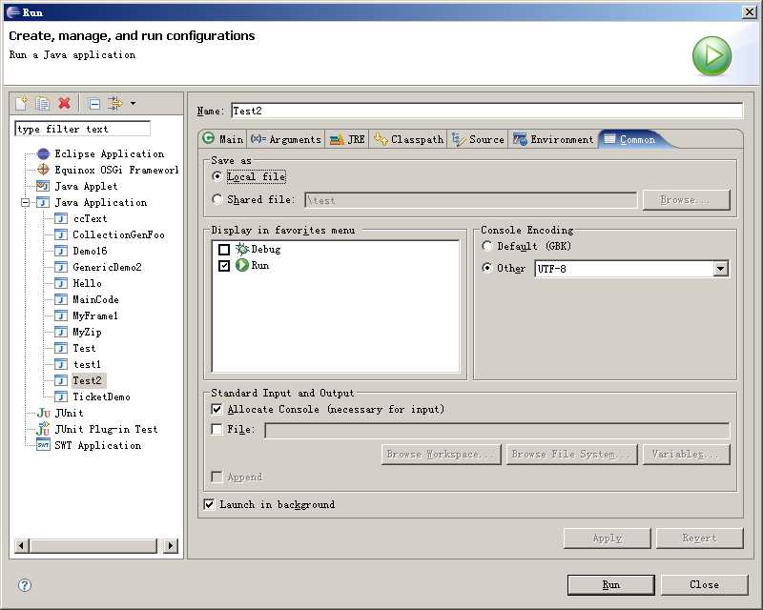Collapse the Java Application tree node
The width and height of the screenshot is (763, 610).
[x=26, y=202]
